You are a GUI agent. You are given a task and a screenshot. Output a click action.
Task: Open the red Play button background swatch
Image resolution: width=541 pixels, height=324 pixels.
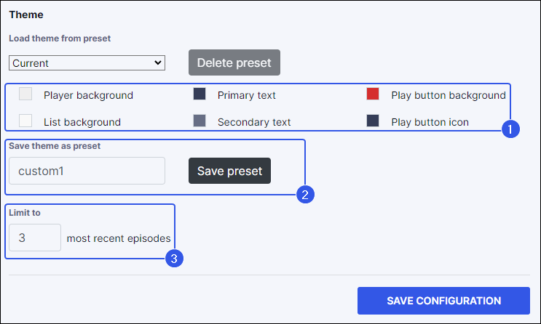click(x=373, y=94)
